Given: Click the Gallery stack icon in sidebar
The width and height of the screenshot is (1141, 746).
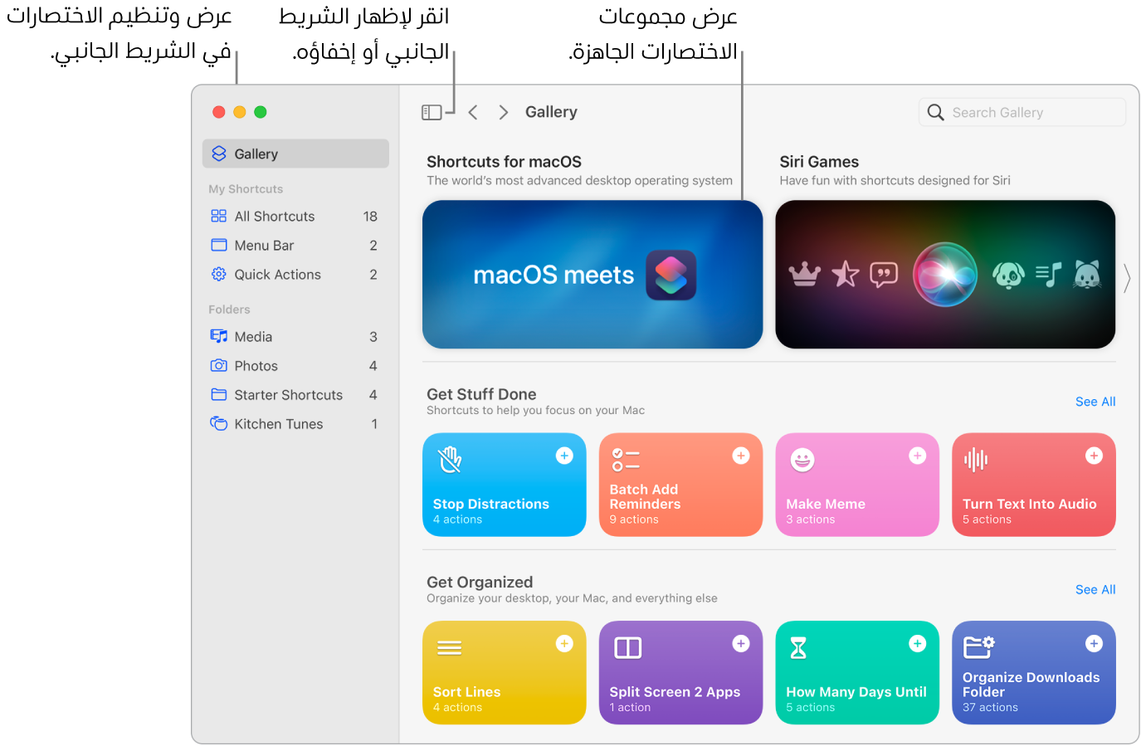Looking at the screenshot, I should [219, 154].
